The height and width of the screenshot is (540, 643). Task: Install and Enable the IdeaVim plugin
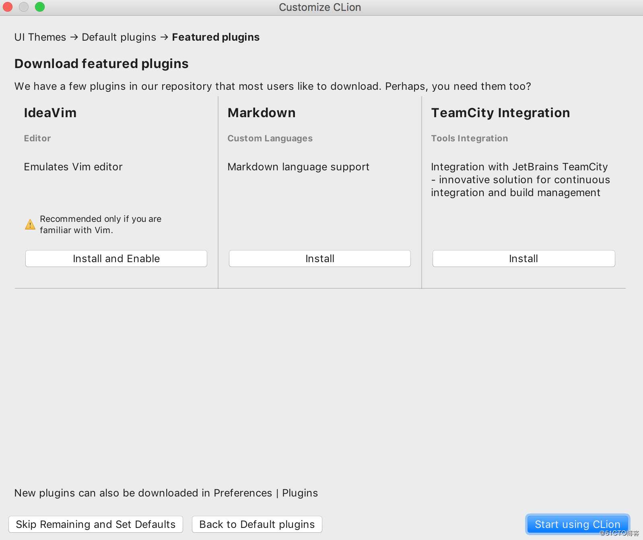116,259
